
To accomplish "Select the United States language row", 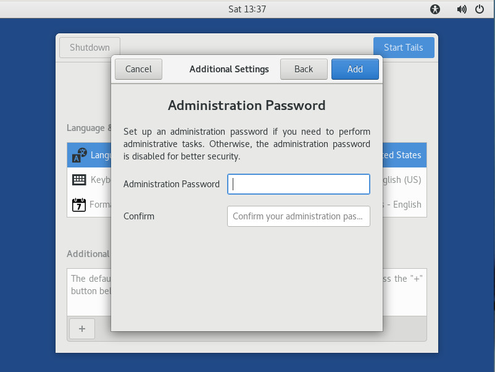I will [x=401, y=155].
